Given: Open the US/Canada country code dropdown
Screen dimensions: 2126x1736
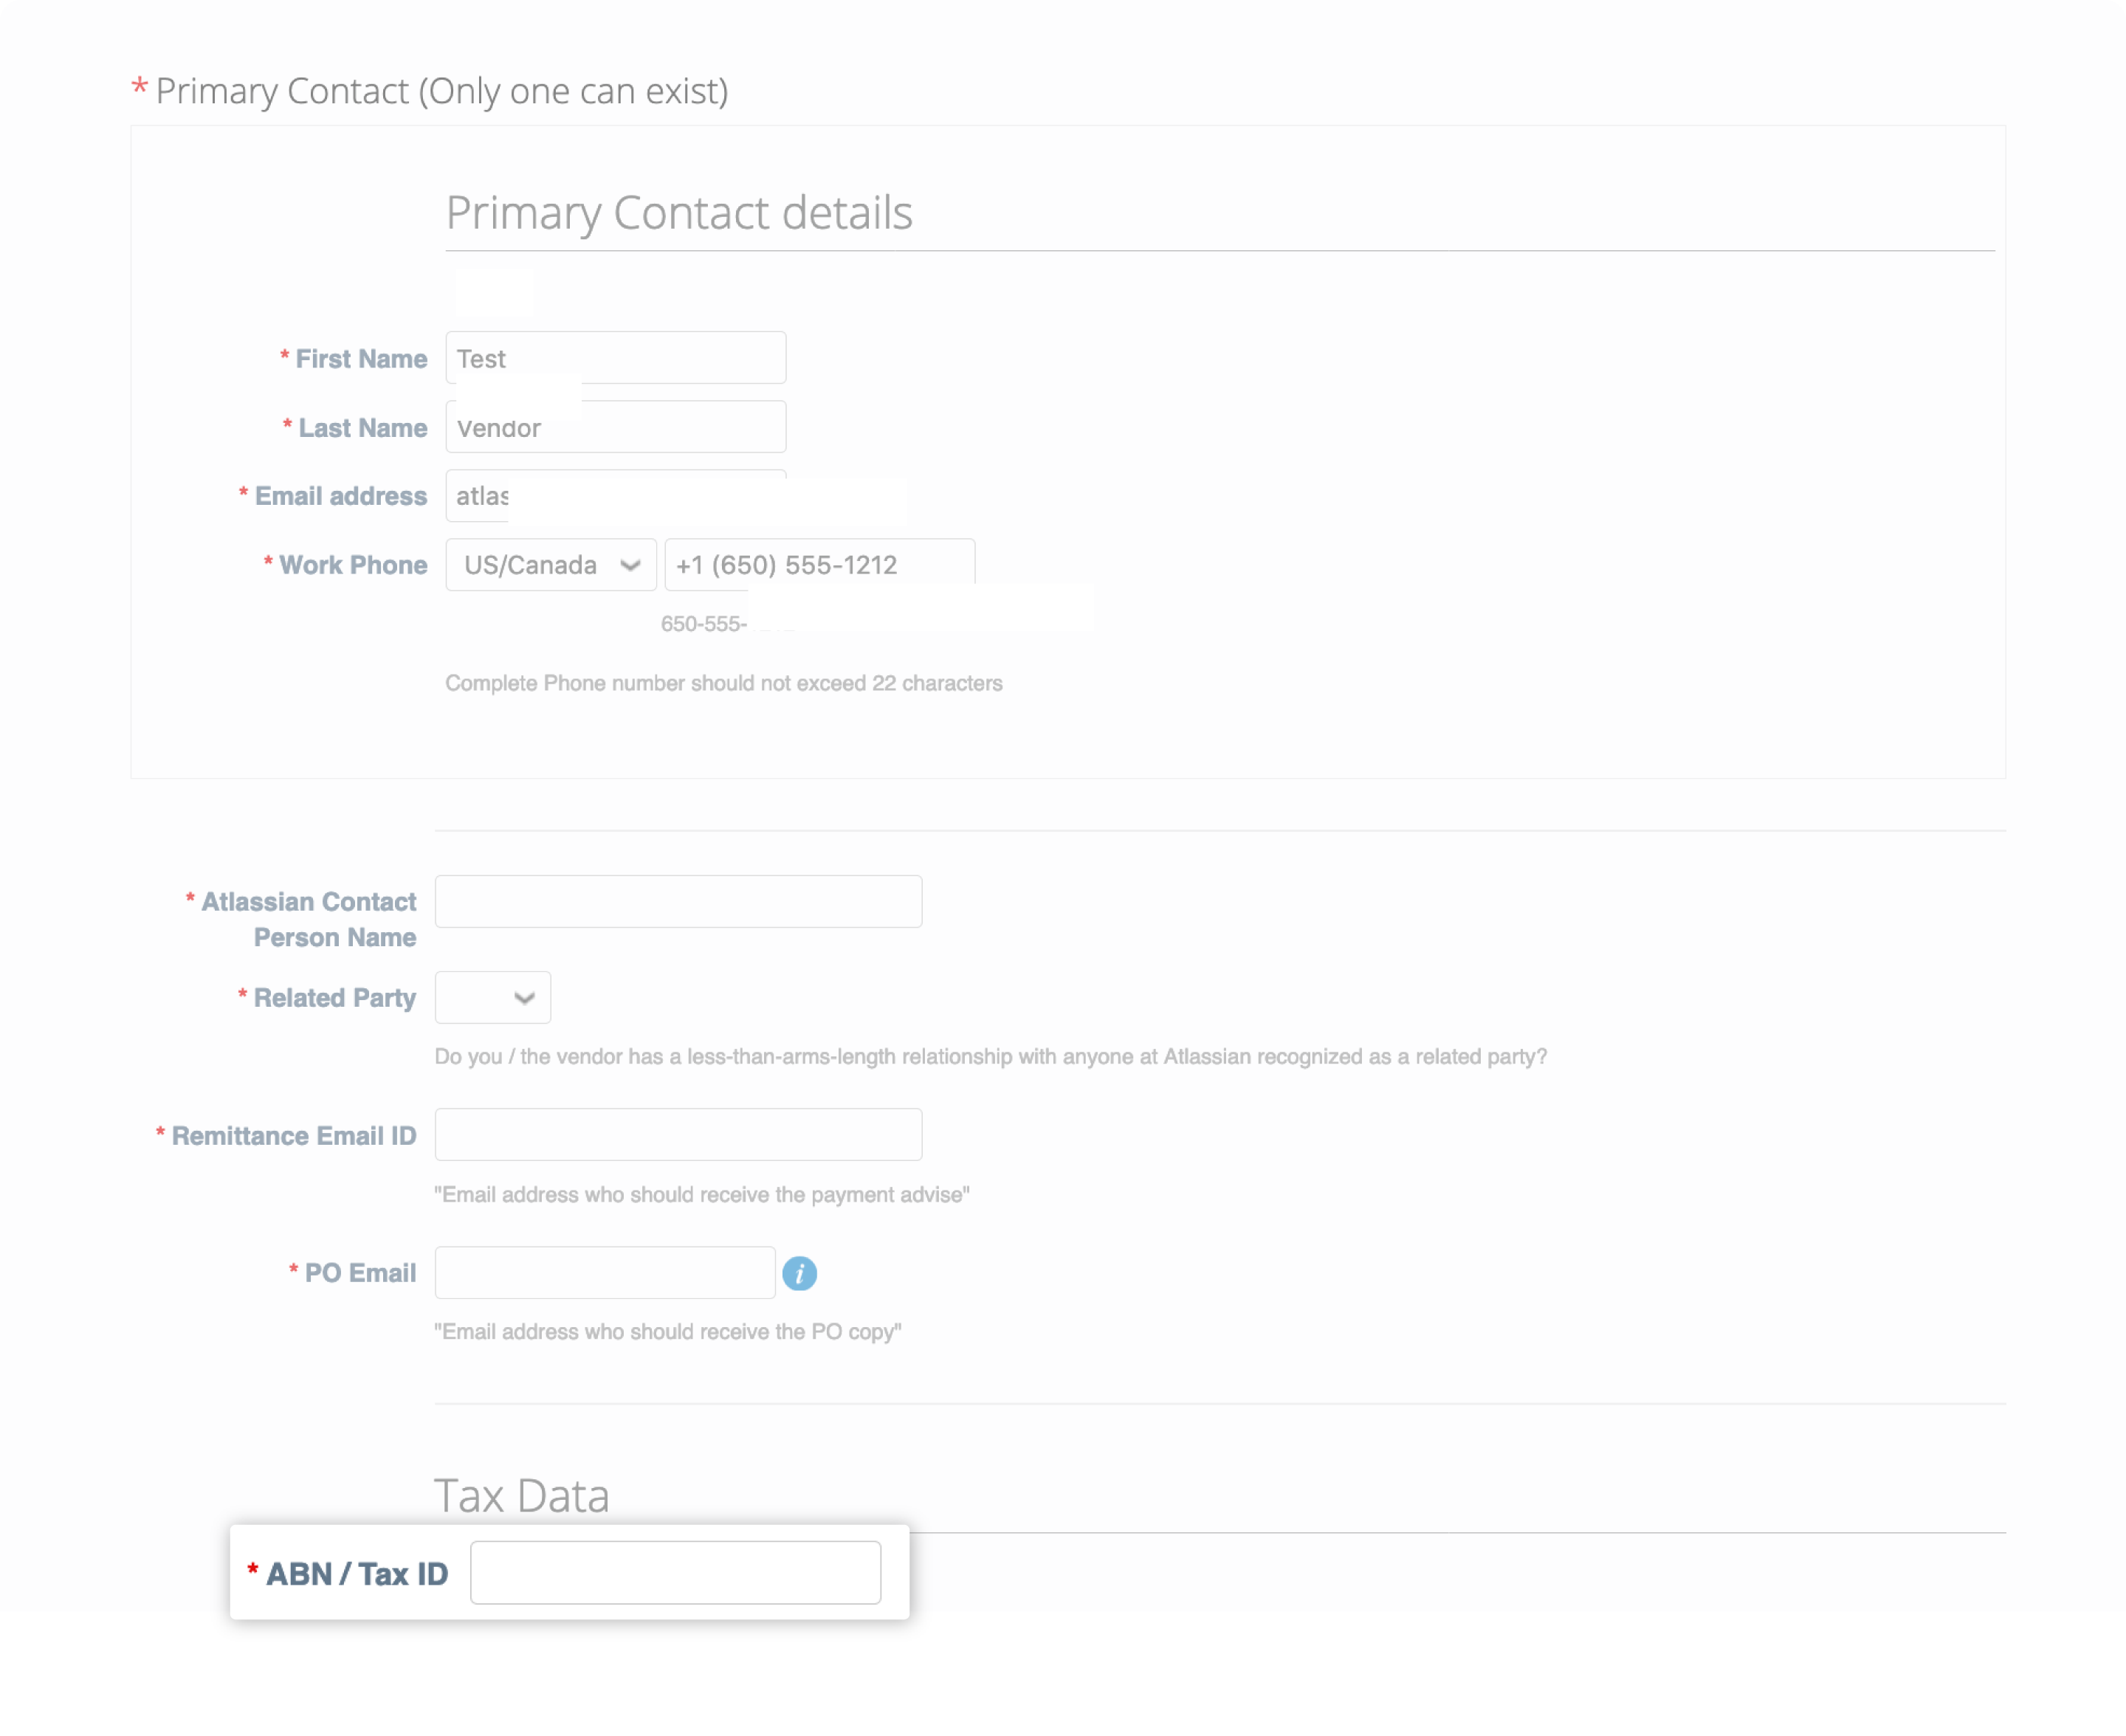Looking at the screenshot, I should click(550, 565).
